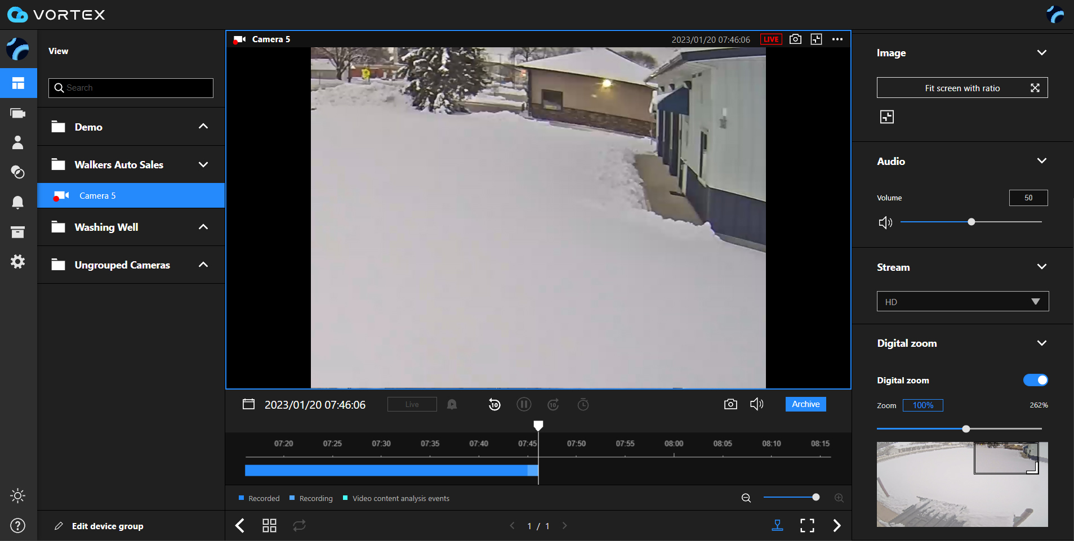
Task: Open the Camera 5 more options menu
Action: pyautogui.click(x=837, y=39)
